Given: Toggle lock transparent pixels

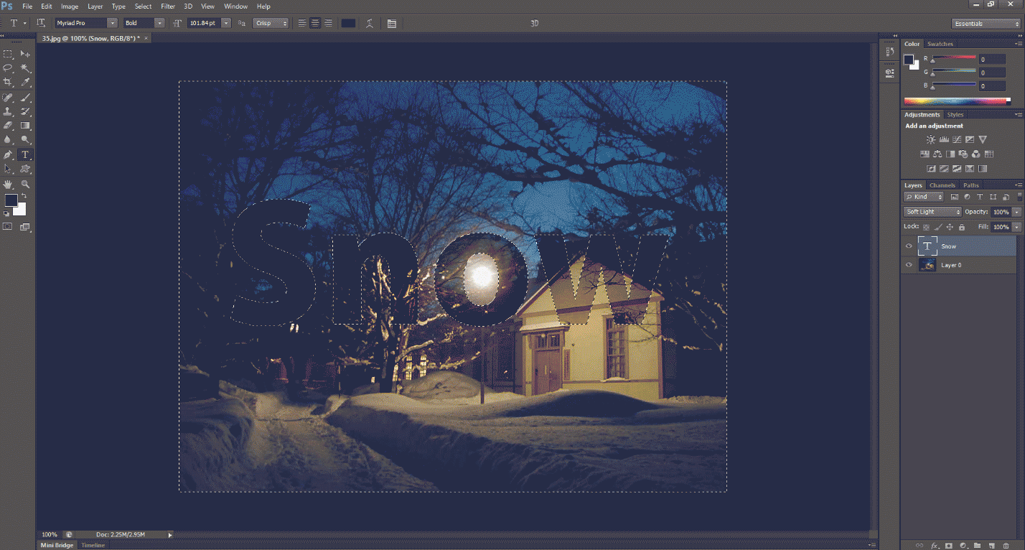Looking at the screenshot, I should [x=927, y=227].
